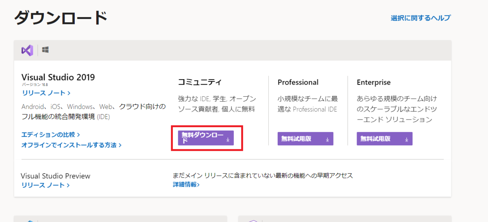
Task: Click Enterprise 無料試用版 button
Action: tap(385, 139)
